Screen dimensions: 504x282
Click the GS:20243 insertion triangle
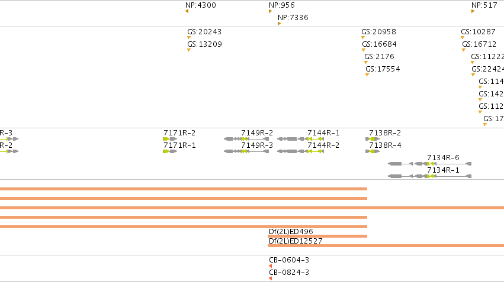tap(189, 38)
